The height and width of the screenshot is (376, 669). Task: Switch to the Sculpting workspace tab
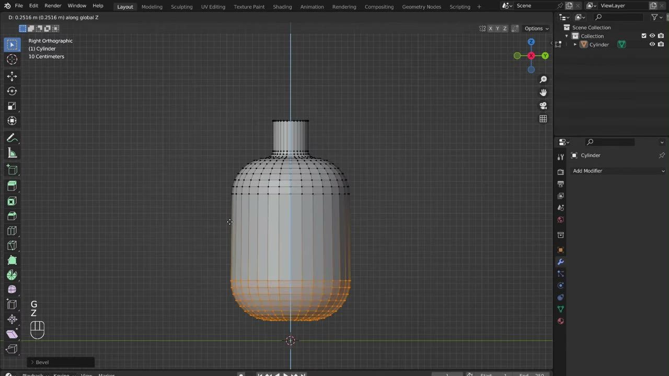tap(182, 6)
